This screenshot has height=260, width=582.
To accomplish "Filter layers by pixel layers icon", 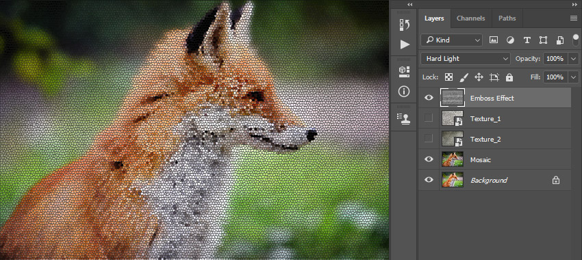I will (x=493, y=40).
